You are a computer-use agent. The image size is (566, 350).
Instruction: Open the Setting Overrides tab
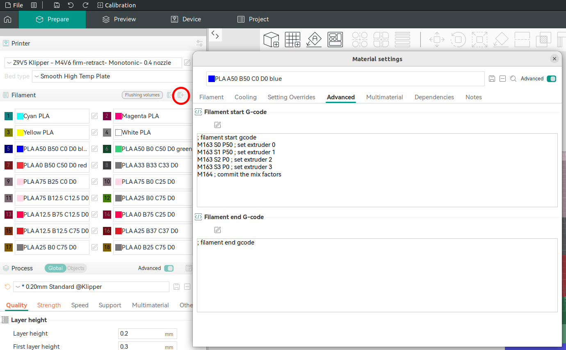point(292,97)
